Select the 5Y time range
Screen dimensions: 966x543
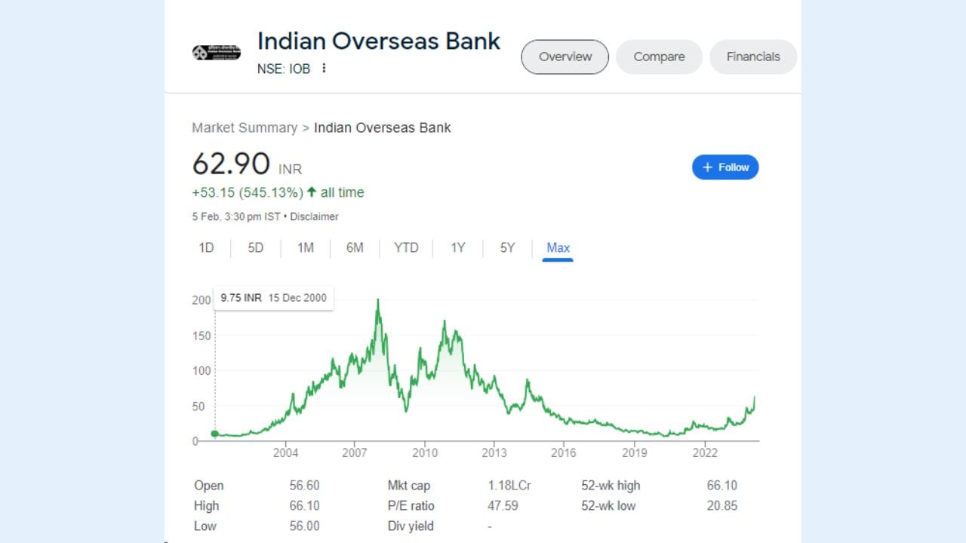(507, 247)
